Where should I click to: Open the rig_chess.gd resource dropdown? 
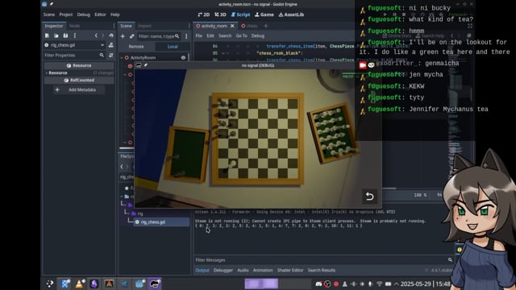pos(102,45)
